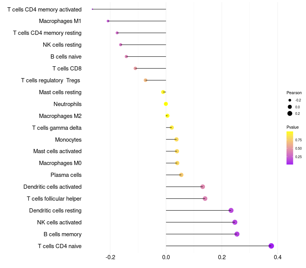Select the T cells follicular helper dot
The width and height of the screenshot is (306, 268).
(x=205, y=198)
